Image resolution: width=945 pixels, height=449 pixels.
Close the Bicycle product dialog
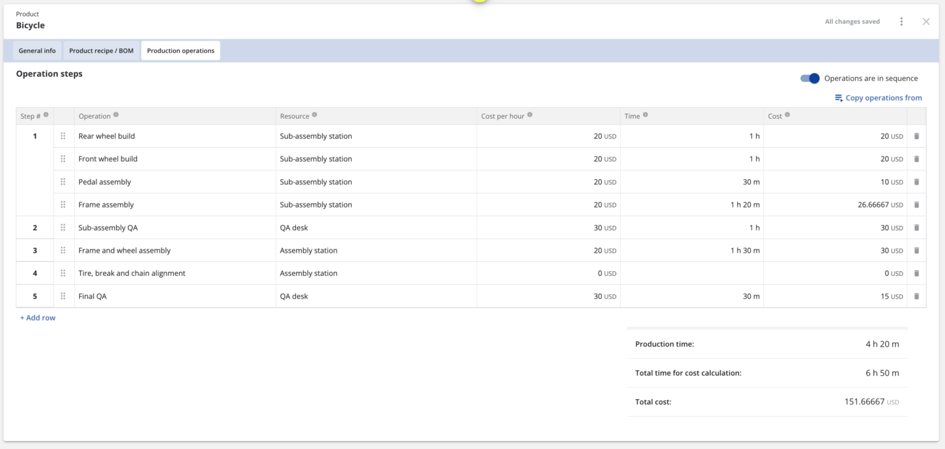coord(926,22)
